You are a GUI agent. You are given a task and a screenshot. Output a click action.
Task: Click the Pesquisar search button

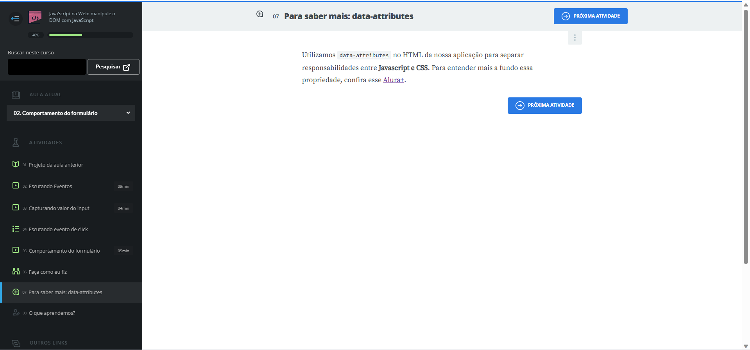pos(113,67)
